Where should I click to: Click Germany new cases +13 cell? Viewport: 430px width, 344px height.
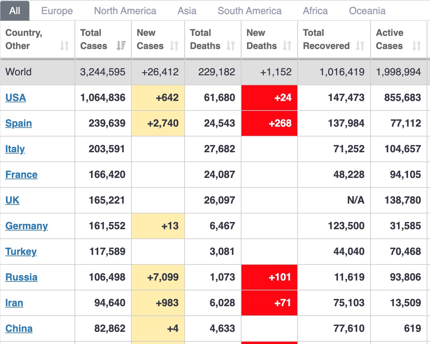coord(158,226)
